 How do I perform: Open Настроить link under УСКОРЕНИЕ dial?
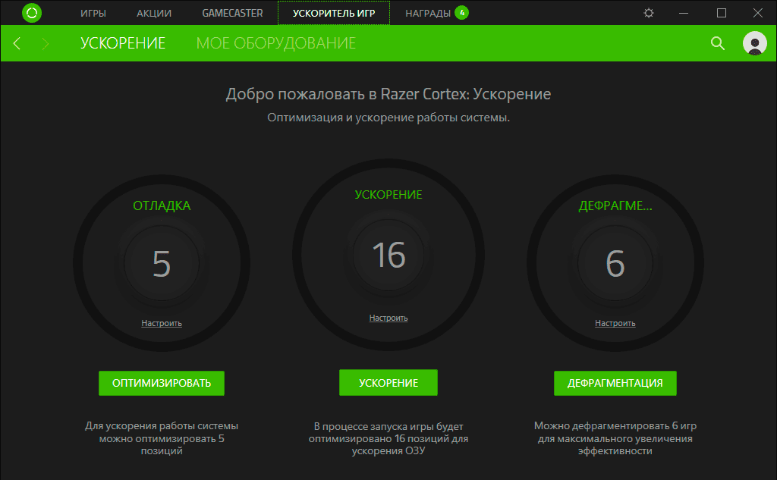(x=388, y=318)
